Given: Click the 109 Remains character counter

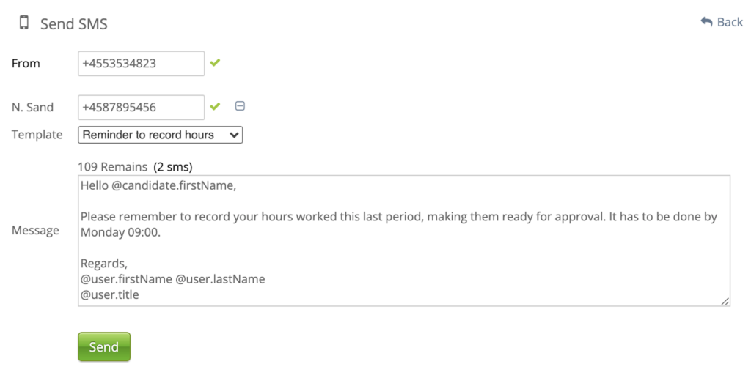Looking at the screenshot, I should coord(112,167).
